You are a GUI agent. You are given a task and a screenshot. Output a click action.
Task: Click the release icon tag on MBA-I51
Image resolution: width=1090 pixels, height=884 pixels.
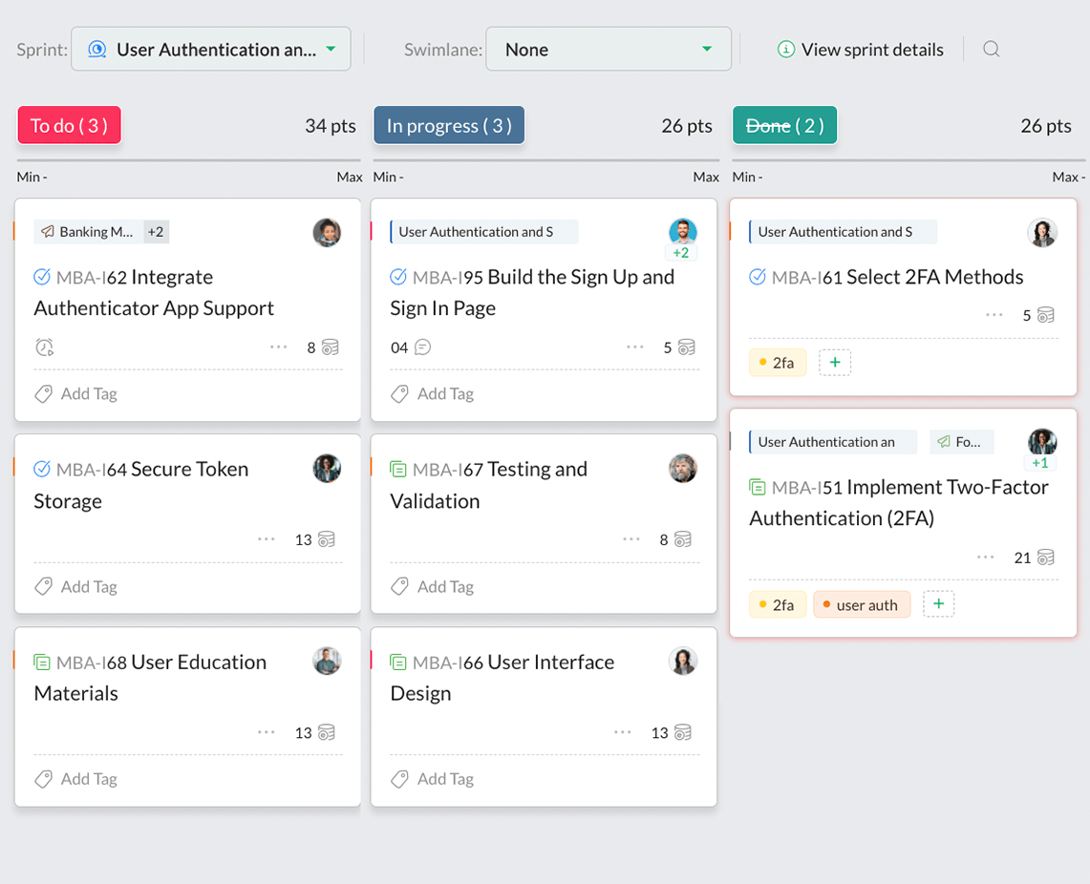click(961, 442)
